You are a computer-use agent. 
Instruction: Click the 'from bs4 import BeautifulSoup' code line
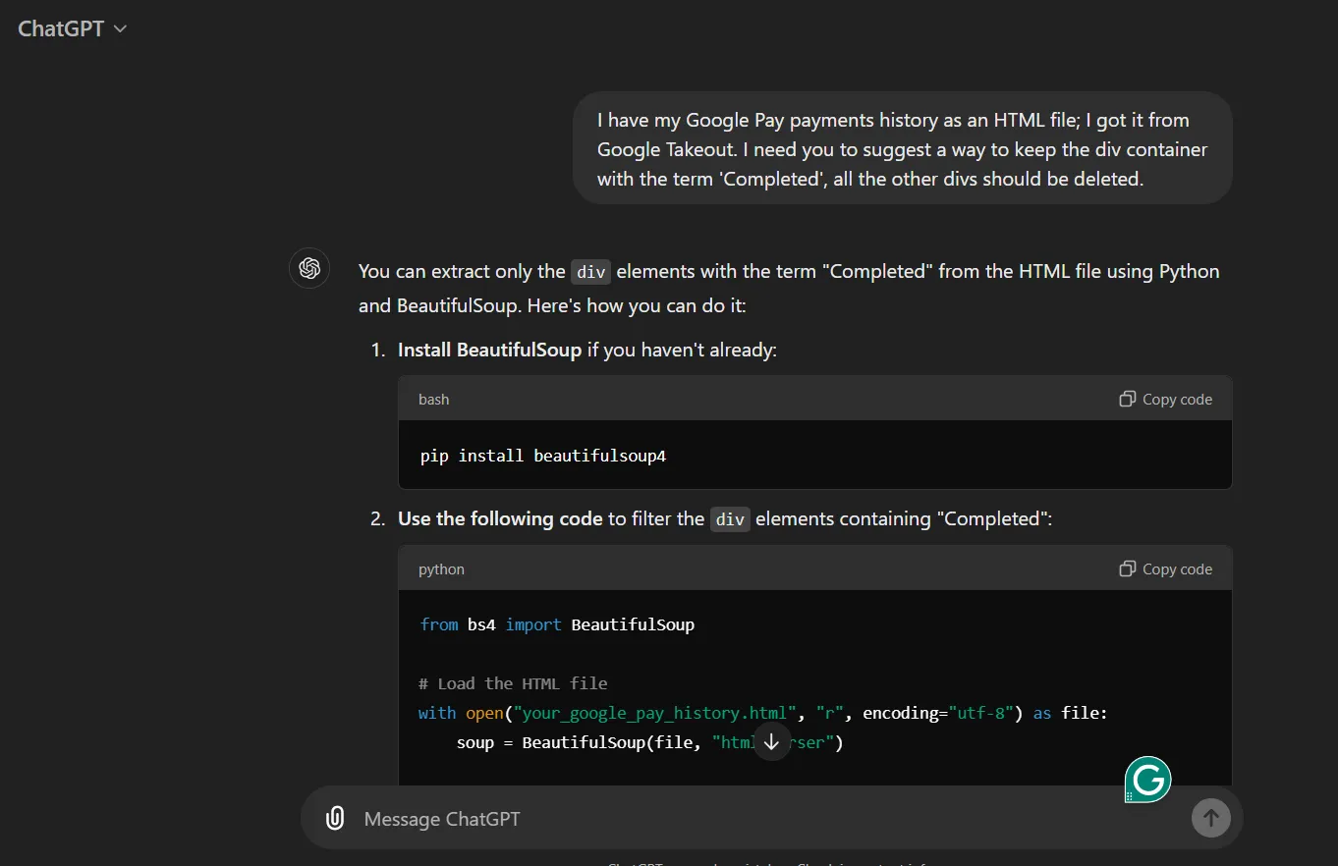[557, 624]
